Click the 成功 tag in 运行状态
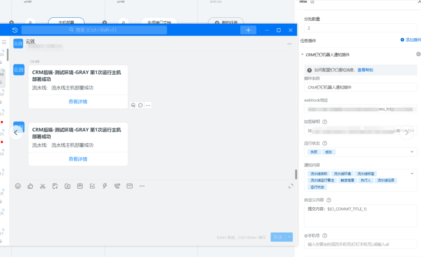421x257 pixels. click(x=328, y=152)
